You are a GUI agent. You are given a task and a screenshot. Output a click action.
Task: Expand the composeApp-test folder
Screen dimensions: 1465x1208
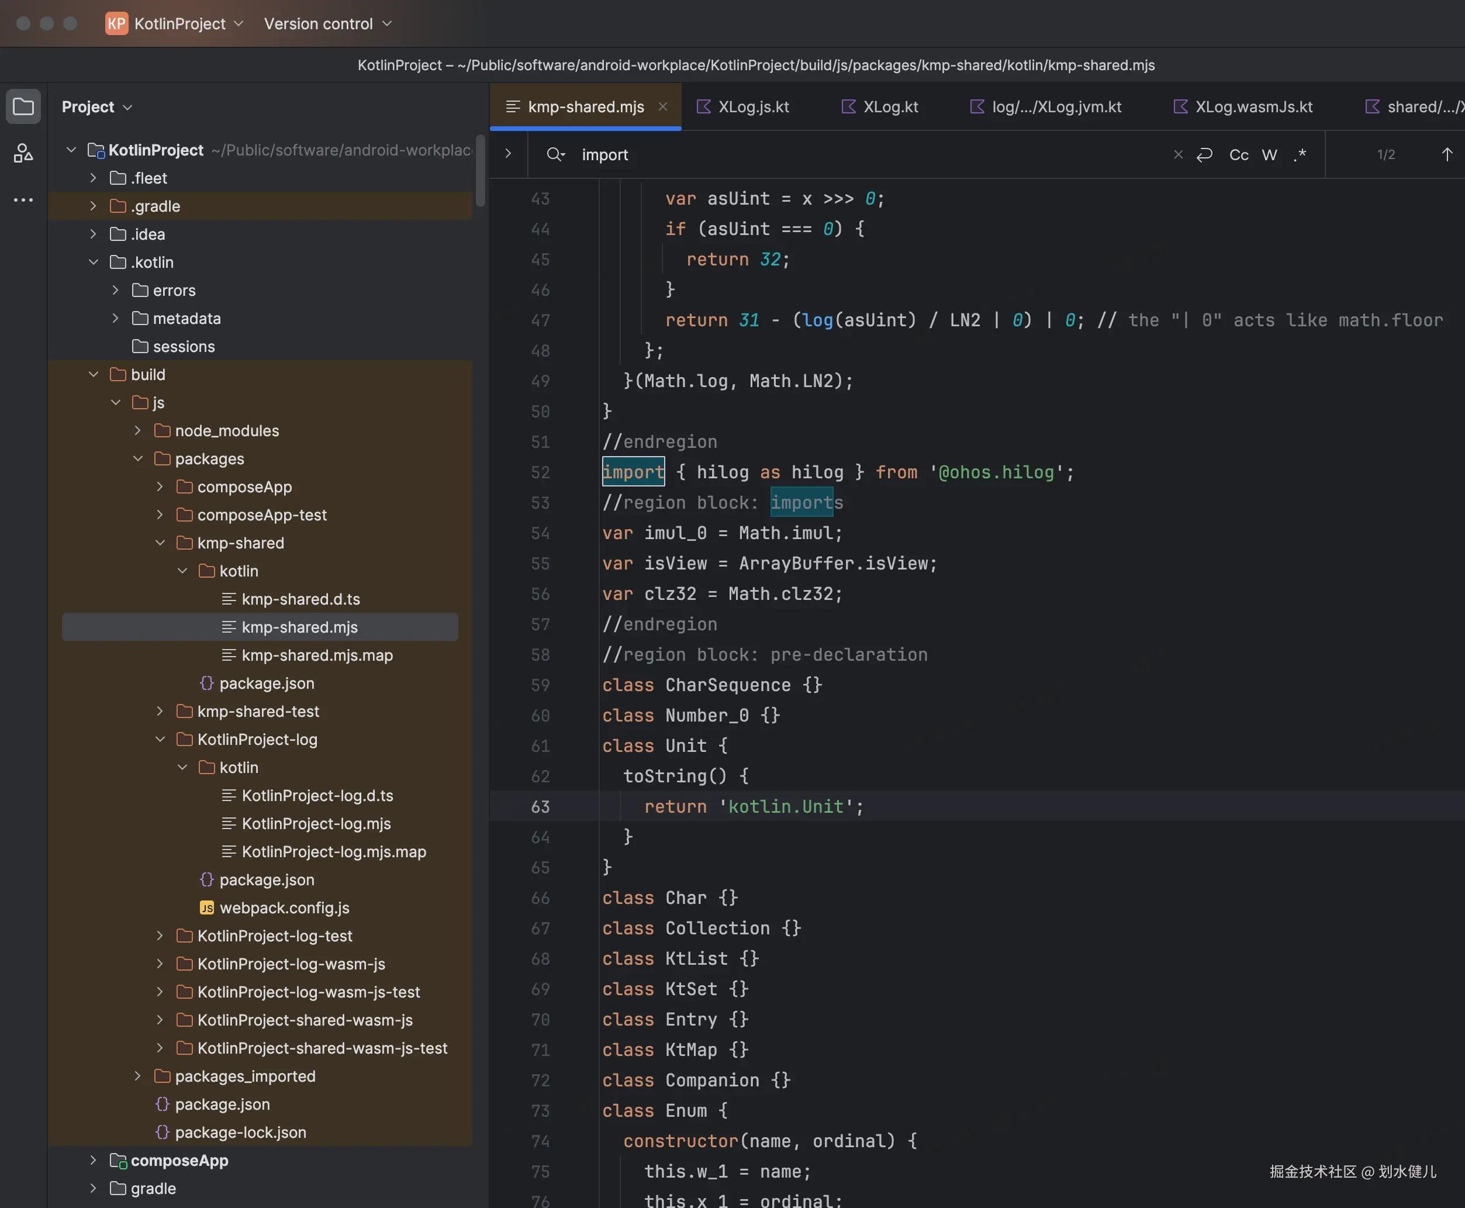(160, 515)
